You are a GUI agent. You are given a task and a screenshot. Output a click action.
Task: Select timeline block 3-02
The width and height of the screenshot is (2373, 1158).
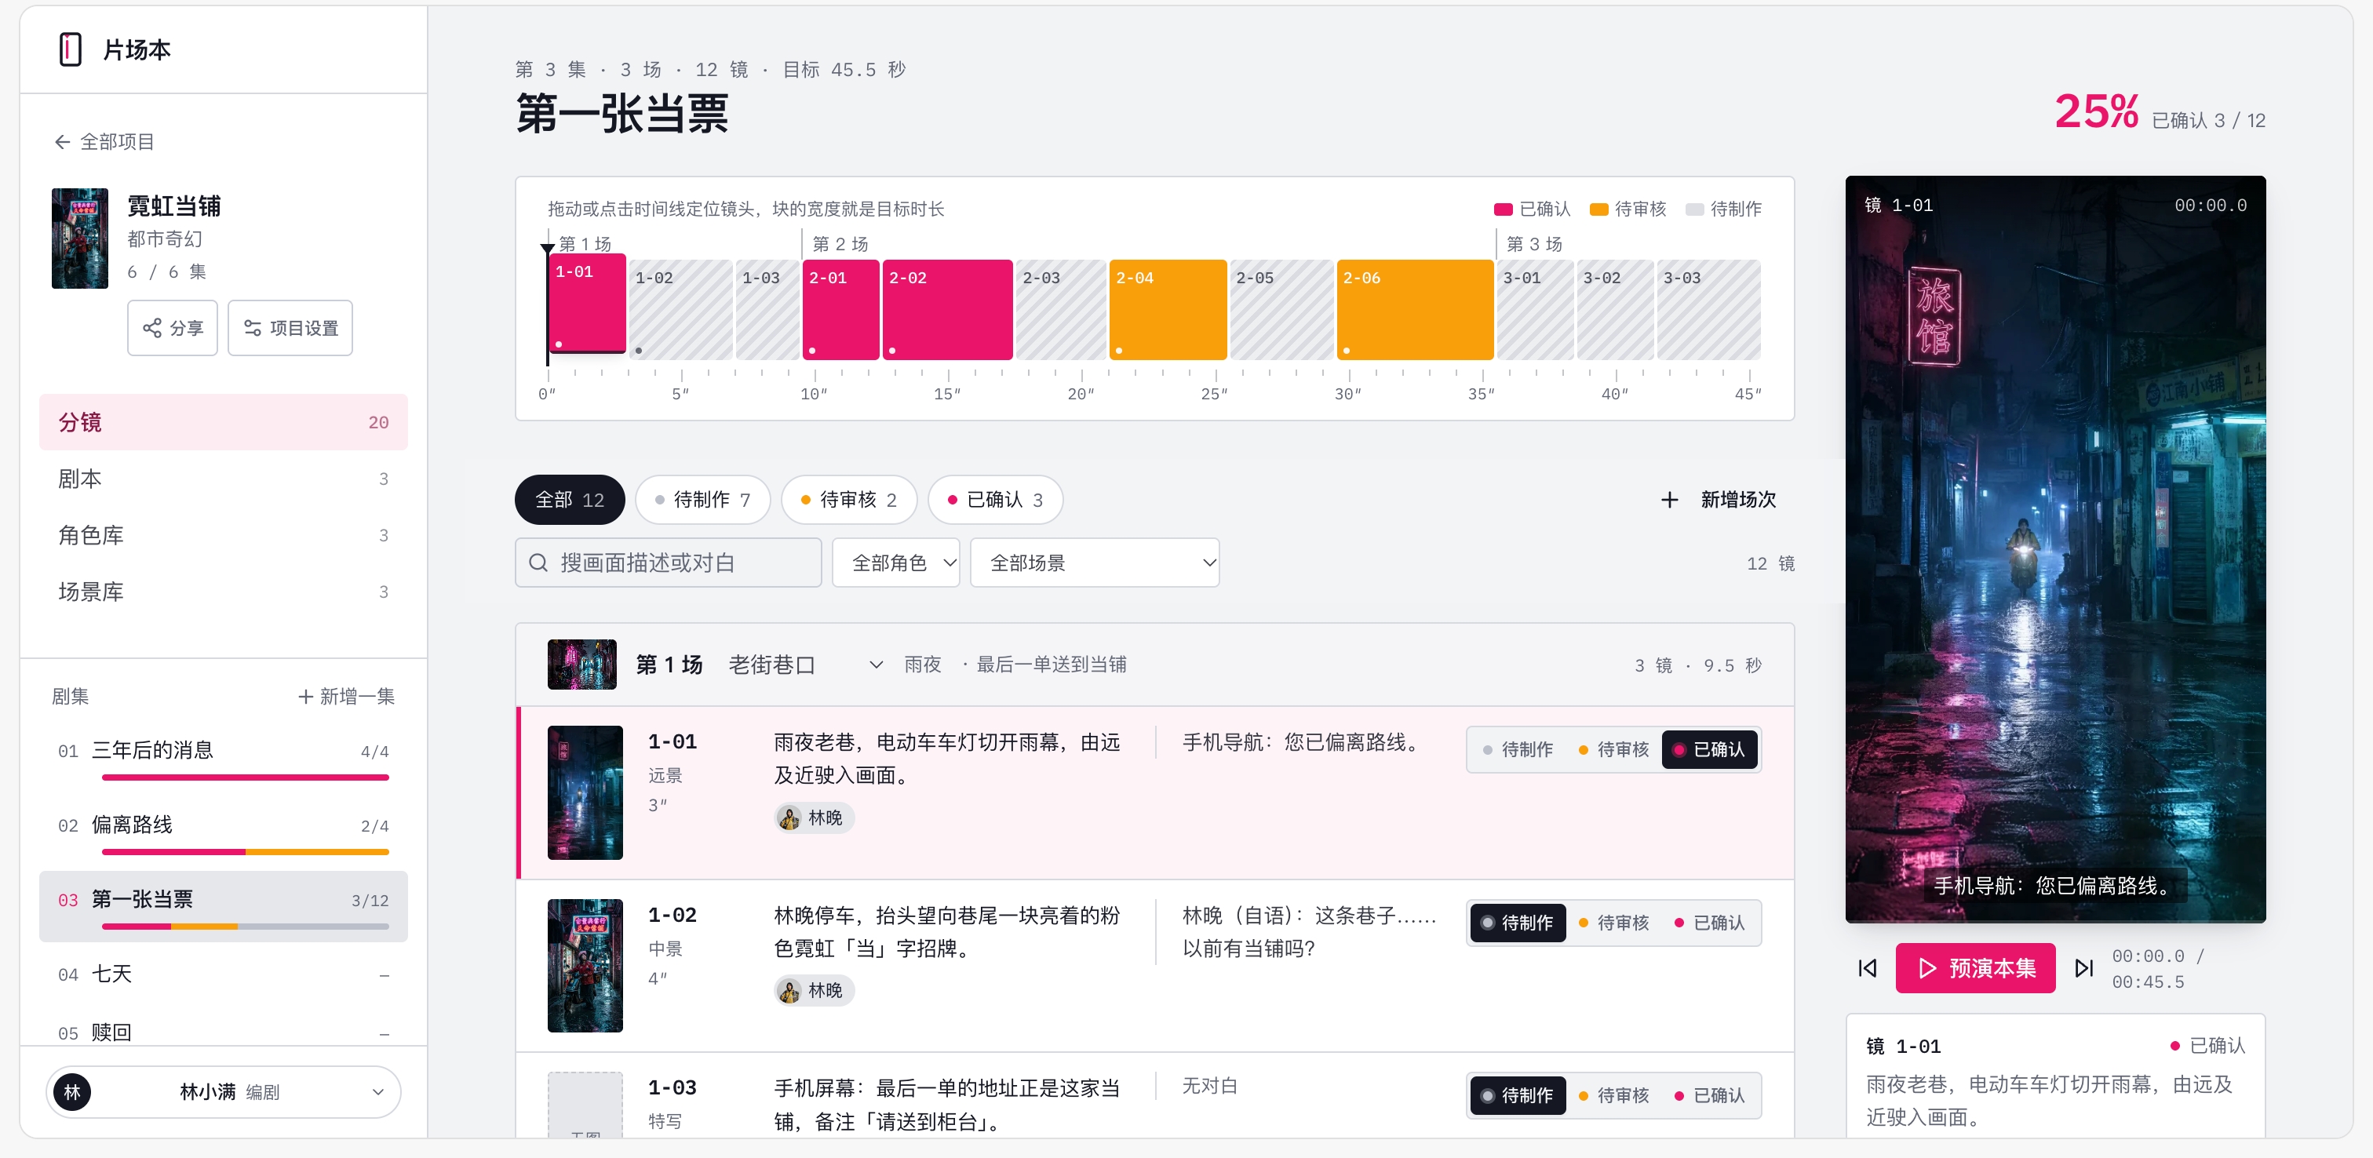pos(1614,310)
